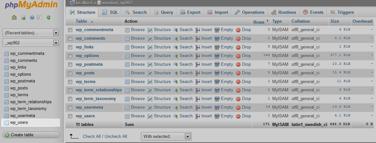Click the database icon in breadcrumb
Viewport: 376px width, 143px height.
pos(99,3)
